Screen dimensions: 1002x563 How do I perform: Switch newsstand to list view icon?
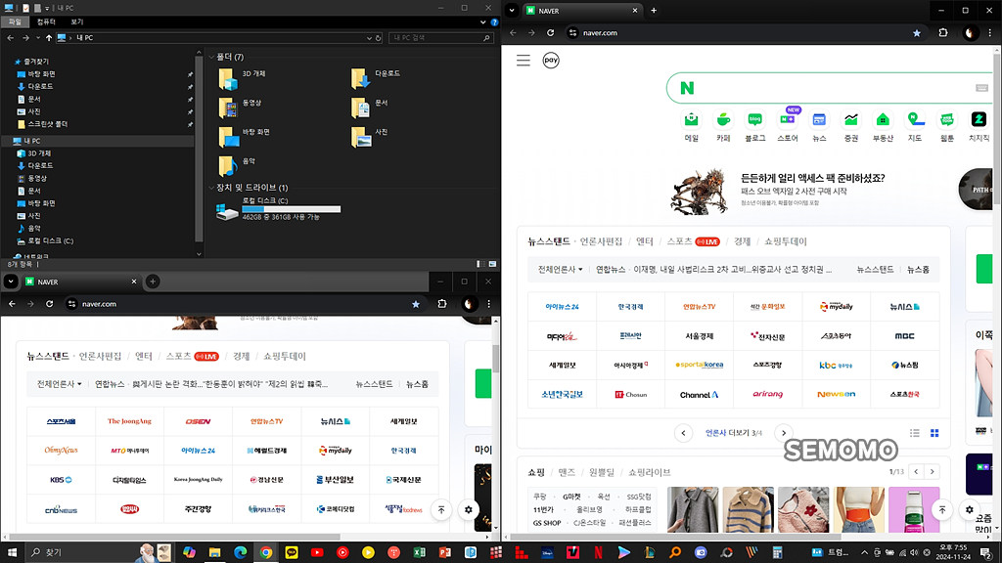(915, 433)
